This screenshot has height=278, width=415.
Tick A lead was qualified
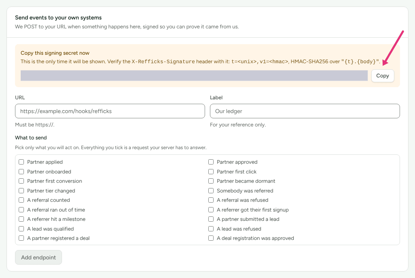tap(21, 229)
